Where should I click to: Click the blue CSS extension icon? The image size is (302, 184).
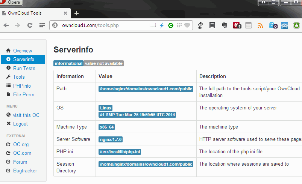284,25
